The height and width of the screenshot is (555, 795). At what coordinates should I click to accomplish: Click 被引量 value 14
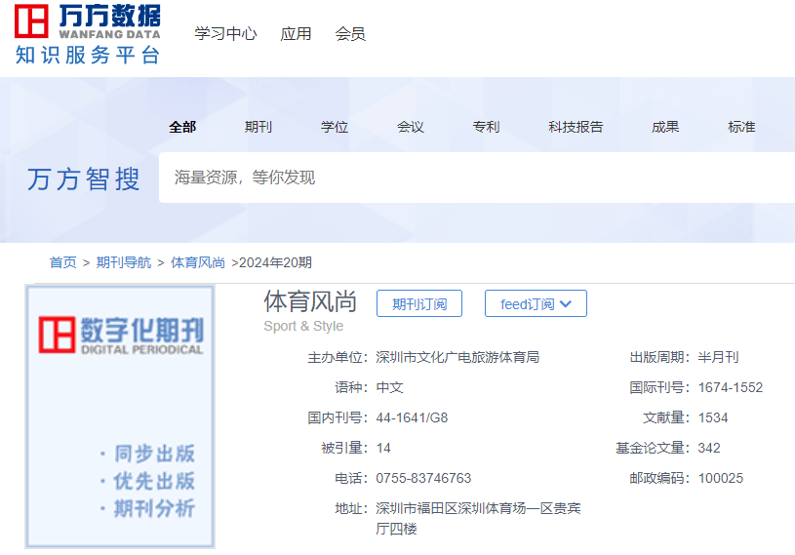(383, 448)
